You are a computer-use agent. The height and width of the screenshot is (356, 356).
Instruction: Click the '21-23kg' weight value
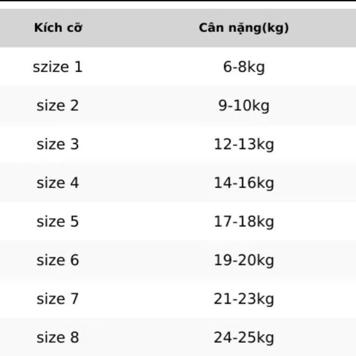point(244,299)
